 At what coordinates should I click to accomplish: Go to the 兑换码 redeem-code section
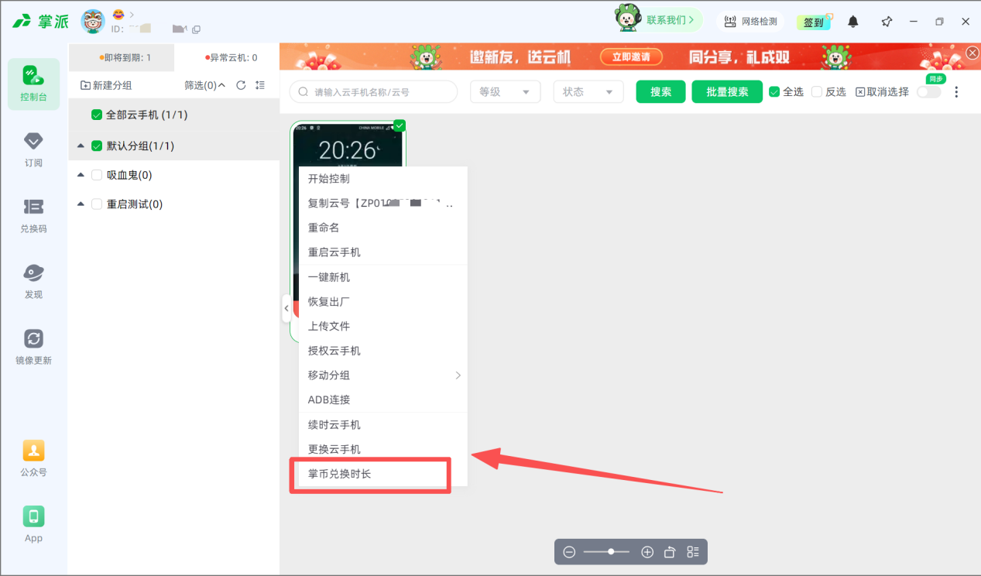(33, 215)
